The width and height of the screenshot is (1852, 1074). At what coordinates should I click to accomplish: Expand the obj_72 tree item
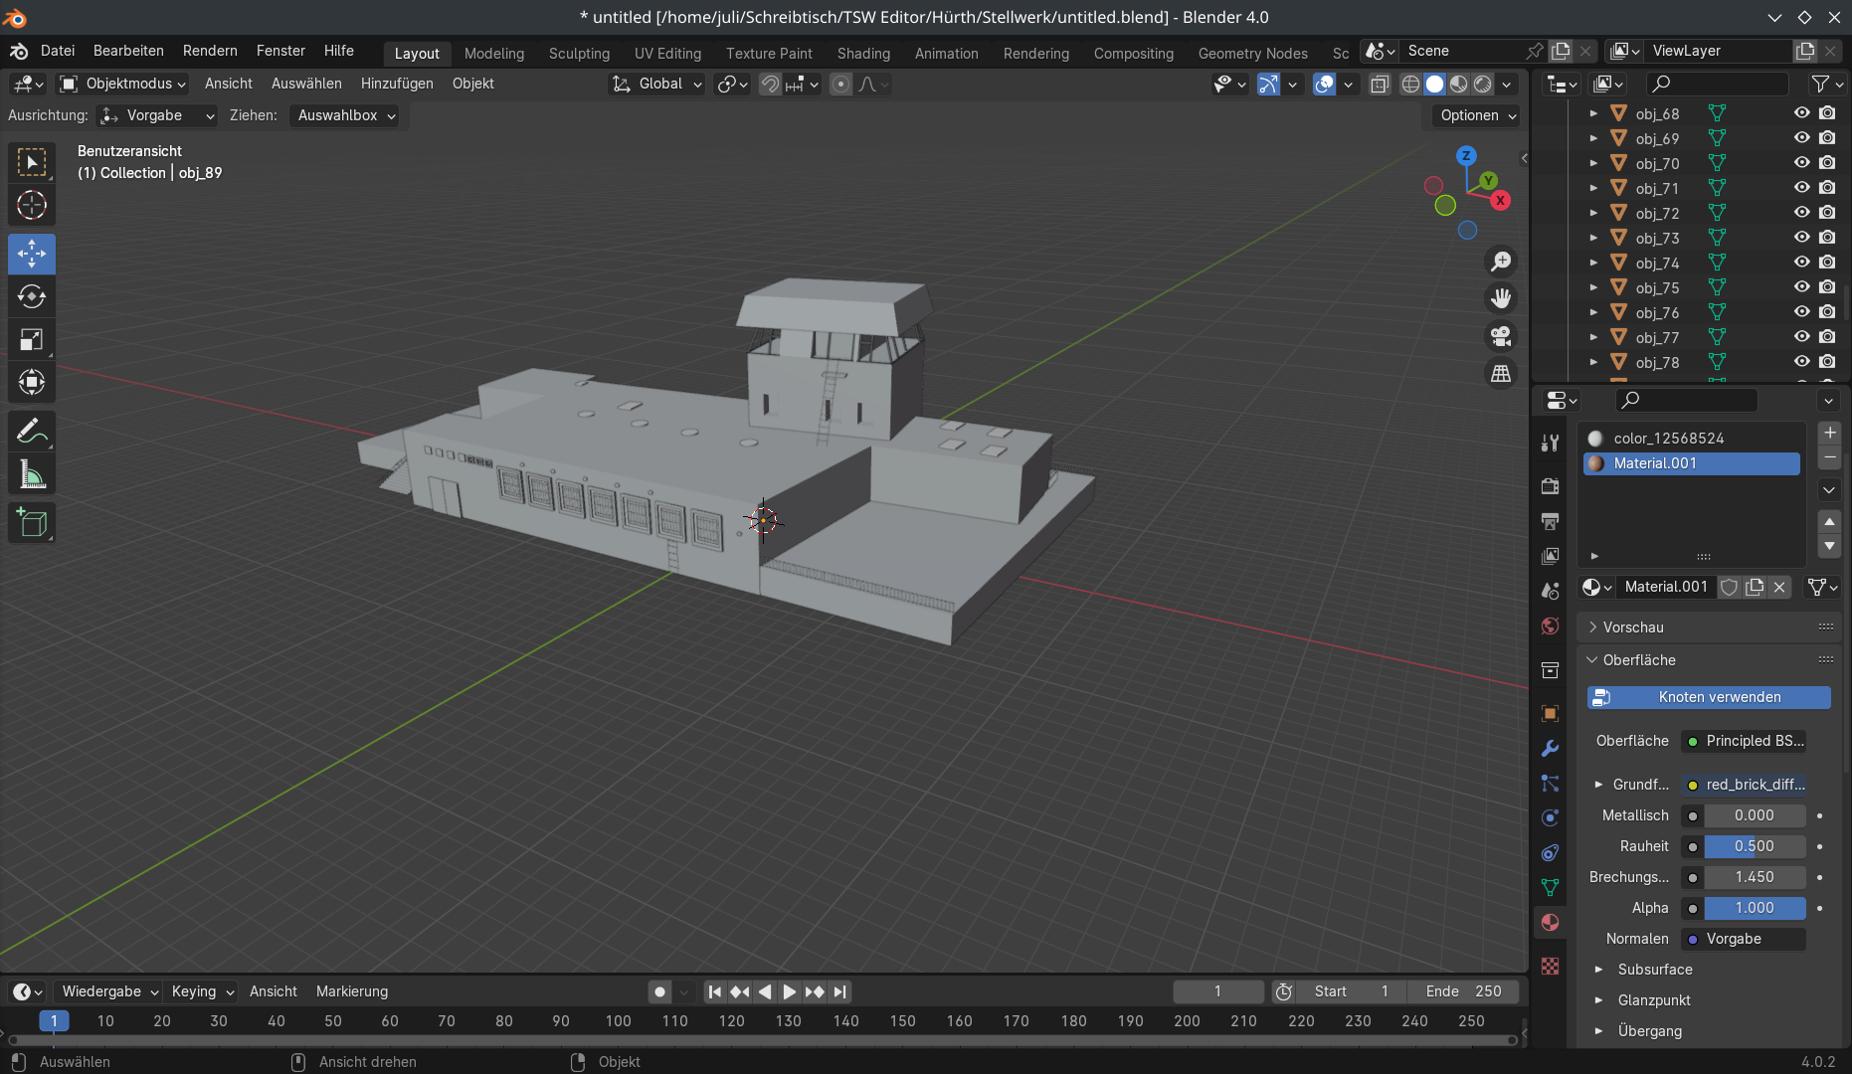coord(1593,213)
